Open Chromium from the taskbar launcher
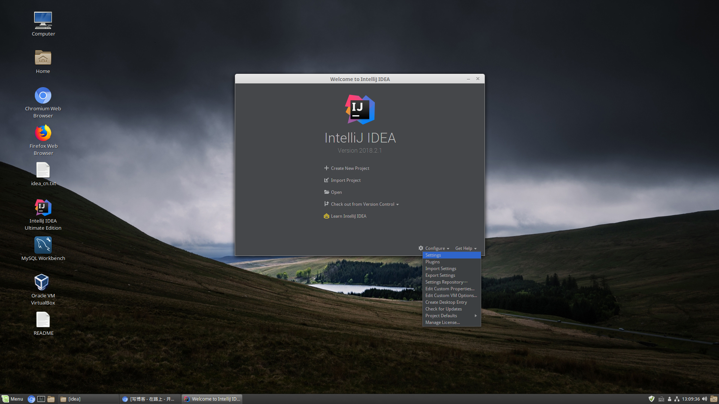Viewport: 719px width, 404px height. pos(31,399)
